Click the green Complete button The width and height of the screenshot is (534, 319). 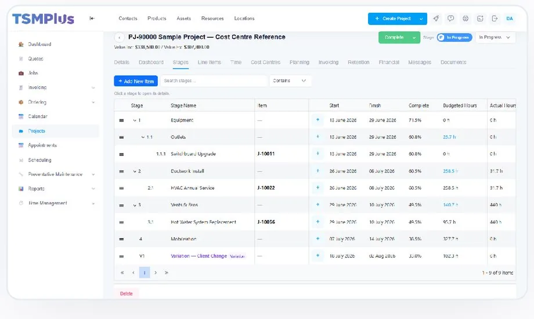click(x=394, y=38)
